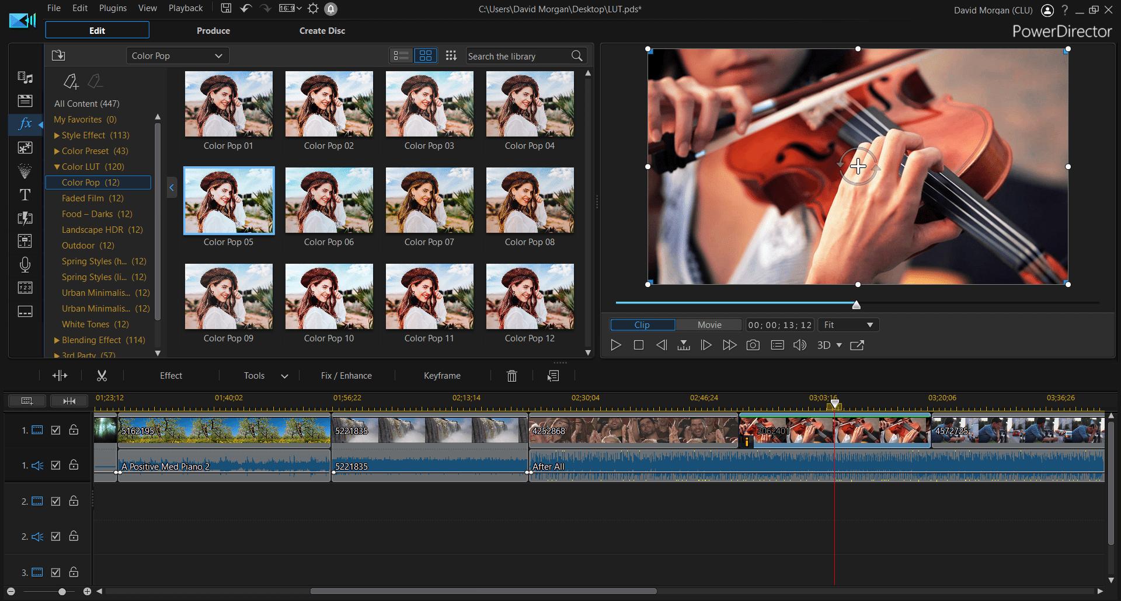1121x601 pixels.
Task: Lock video track 2
Action: 74,500
